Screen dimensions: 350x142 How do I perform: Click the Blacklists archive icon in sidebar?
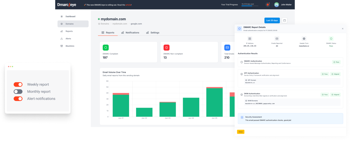click(62, 46)
